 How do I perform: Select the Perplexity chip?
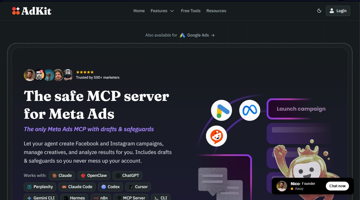[40, 187]
